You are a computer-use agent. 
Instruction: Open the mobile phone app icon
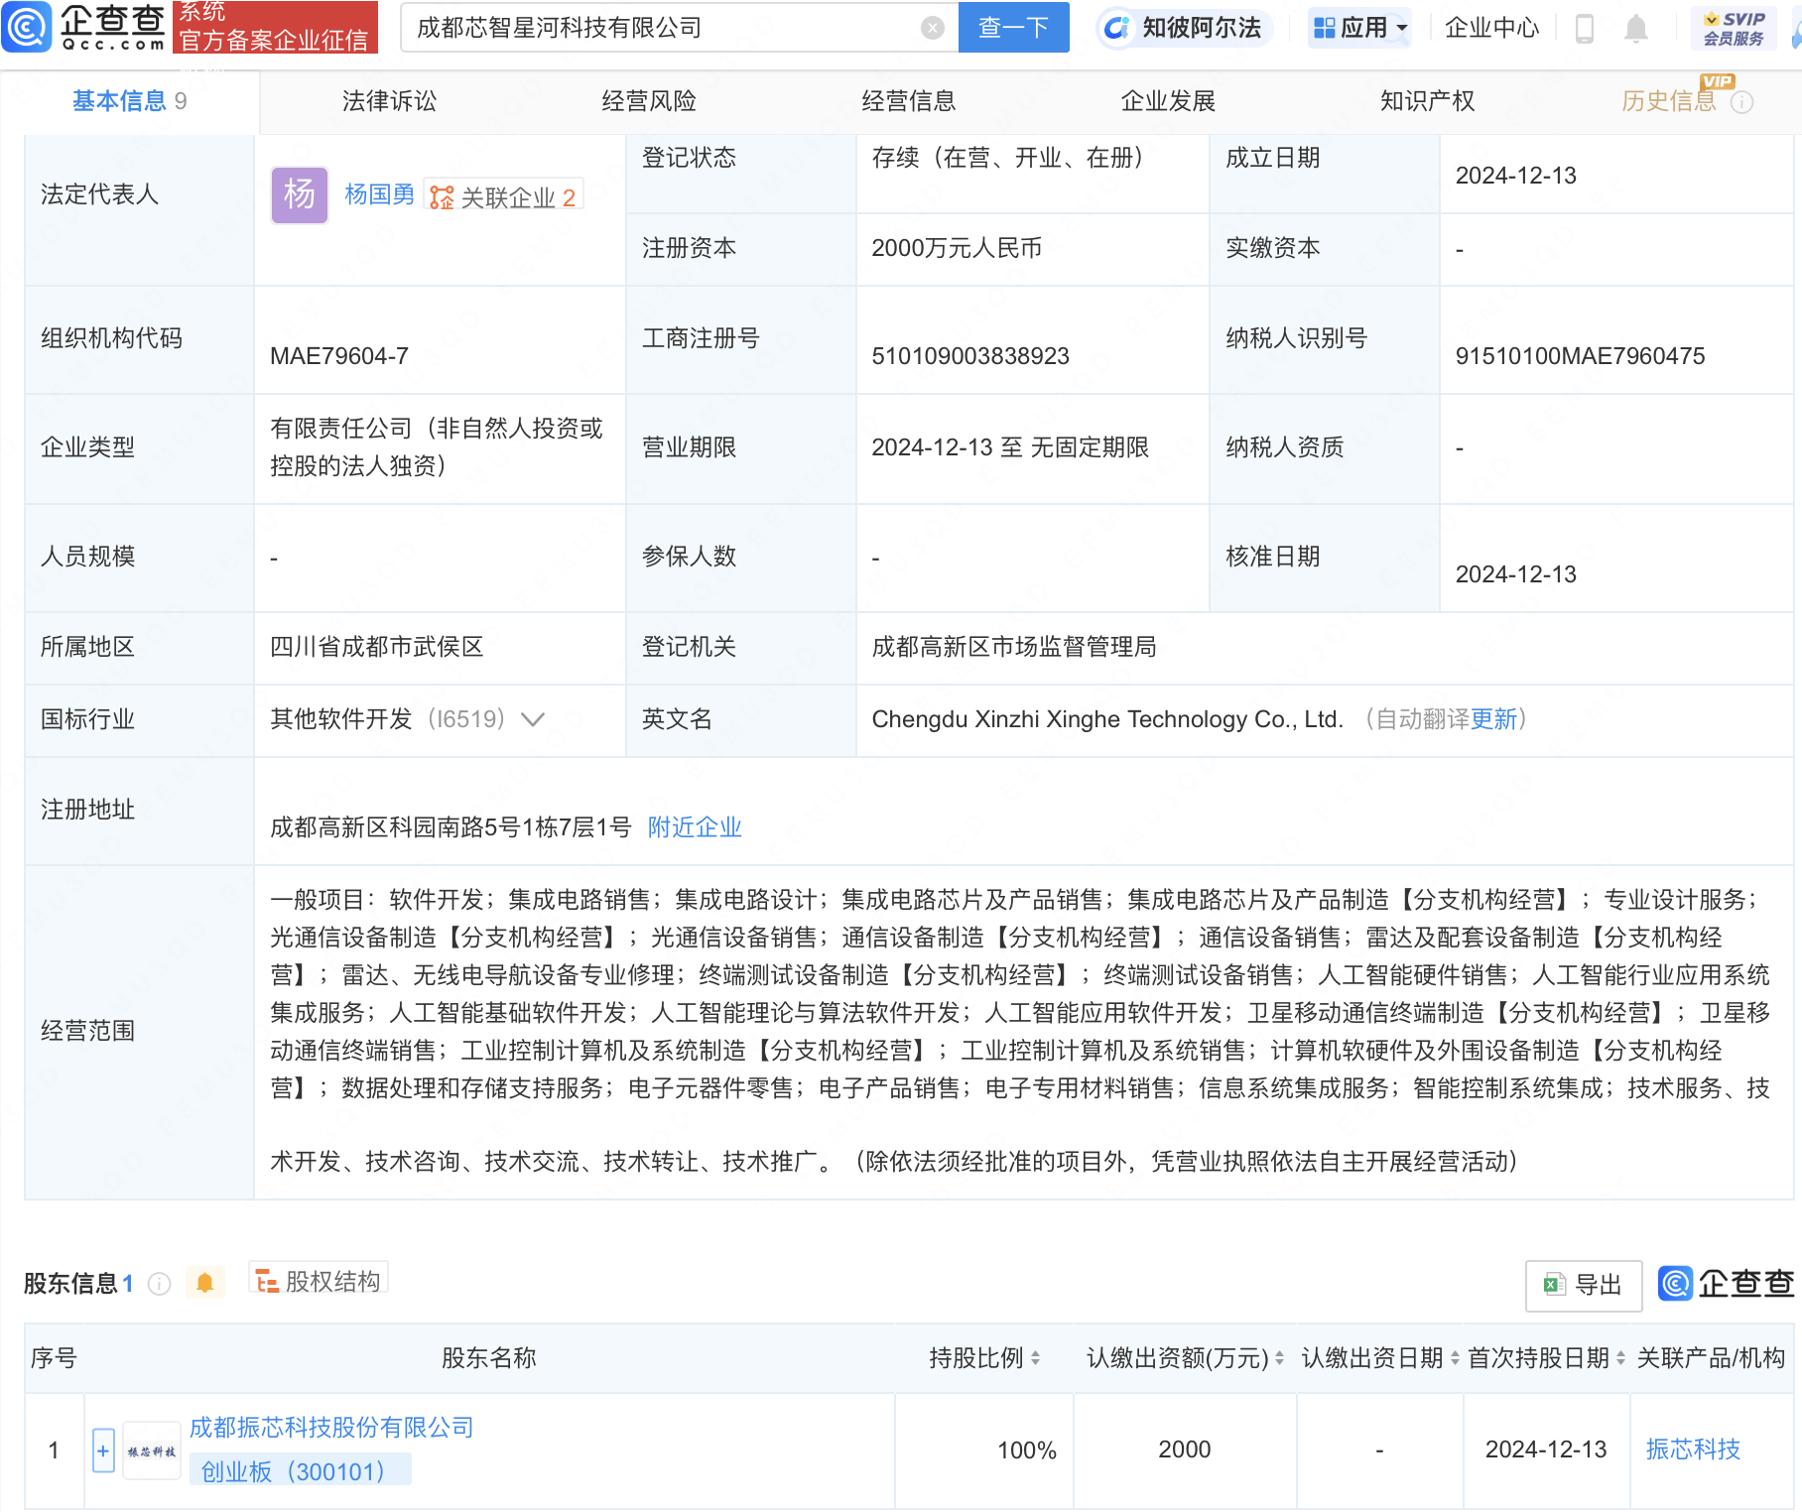tap(1585, 29)
